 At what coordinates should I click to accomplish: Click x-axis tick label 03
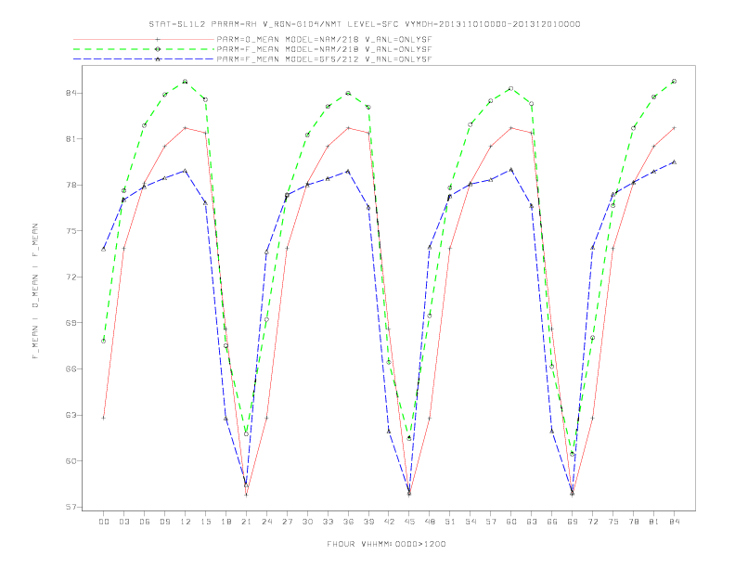coord(123,522)
